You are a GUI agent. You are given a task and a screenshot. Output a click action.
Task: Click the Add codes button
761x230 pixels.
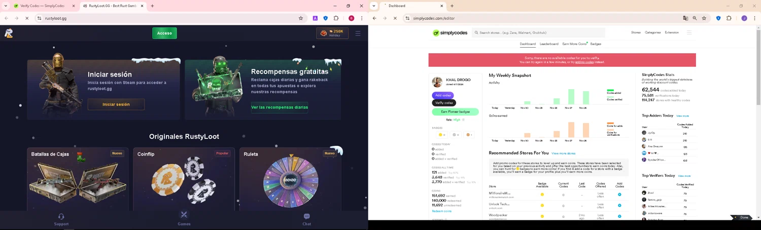coord(443,95)
